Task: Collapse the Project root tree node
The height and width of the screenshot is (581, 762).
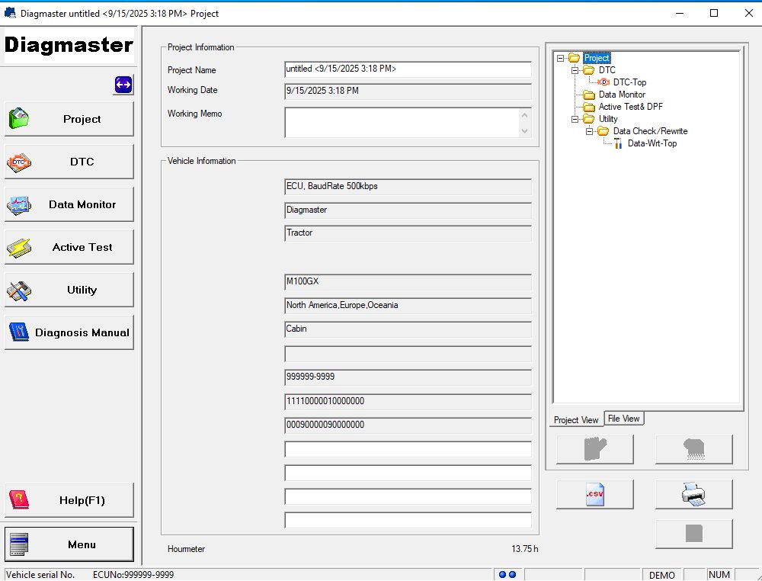Action: click(x=560, y=58)
